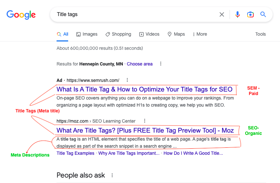Screen dimensions: 280x183
Task: Clear the search box with the X icon
Action: pyautogui.click(x=222, y=14)
